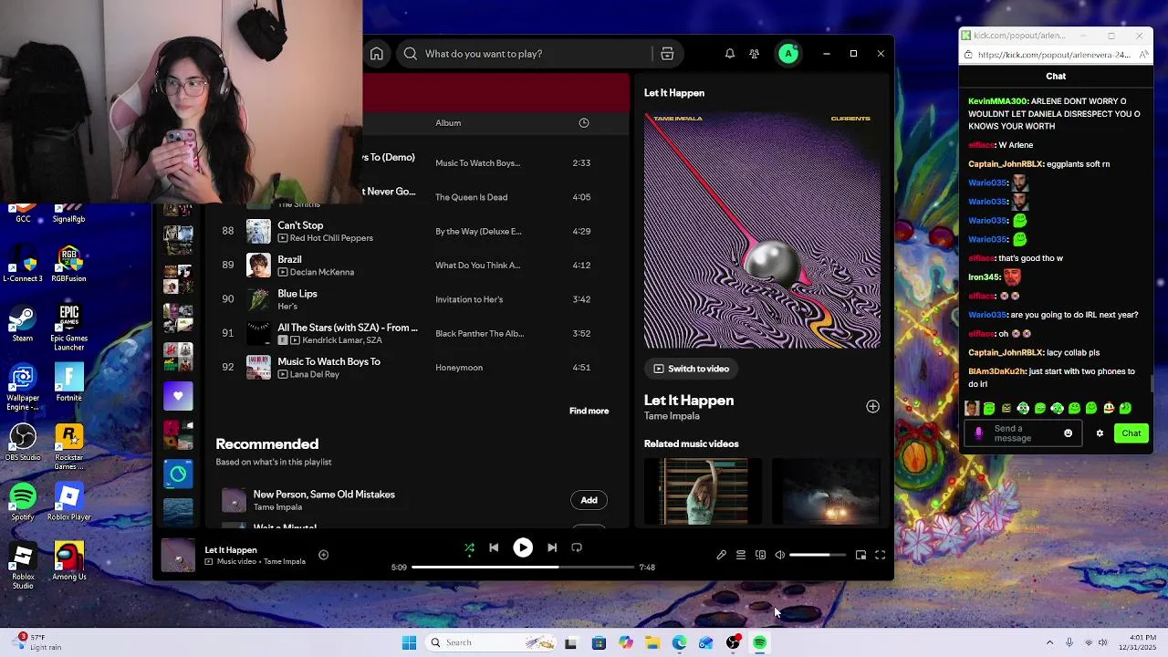Open OBS from the taskbar
Screen dimensions: 1168x657
tap(733, 642)
